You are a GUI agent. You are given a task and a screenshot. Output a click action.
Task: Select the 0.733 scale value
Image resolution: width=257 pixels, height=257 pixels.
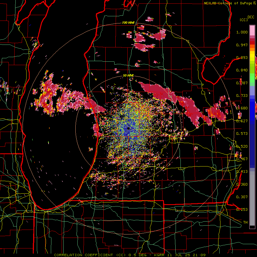click(x=242, y=96)
